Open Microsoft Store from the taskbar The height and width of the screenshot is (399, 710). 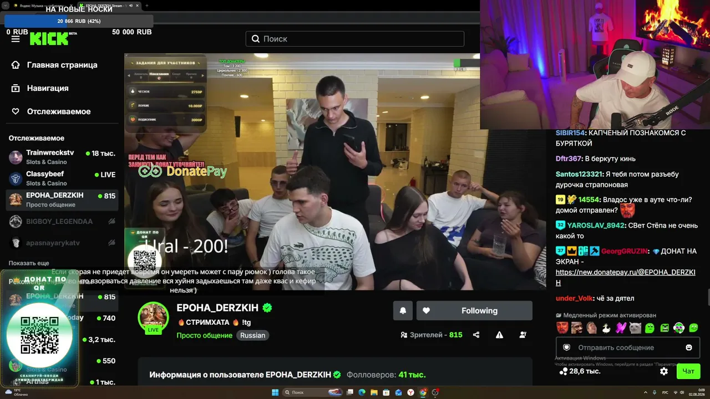[386, 392]
